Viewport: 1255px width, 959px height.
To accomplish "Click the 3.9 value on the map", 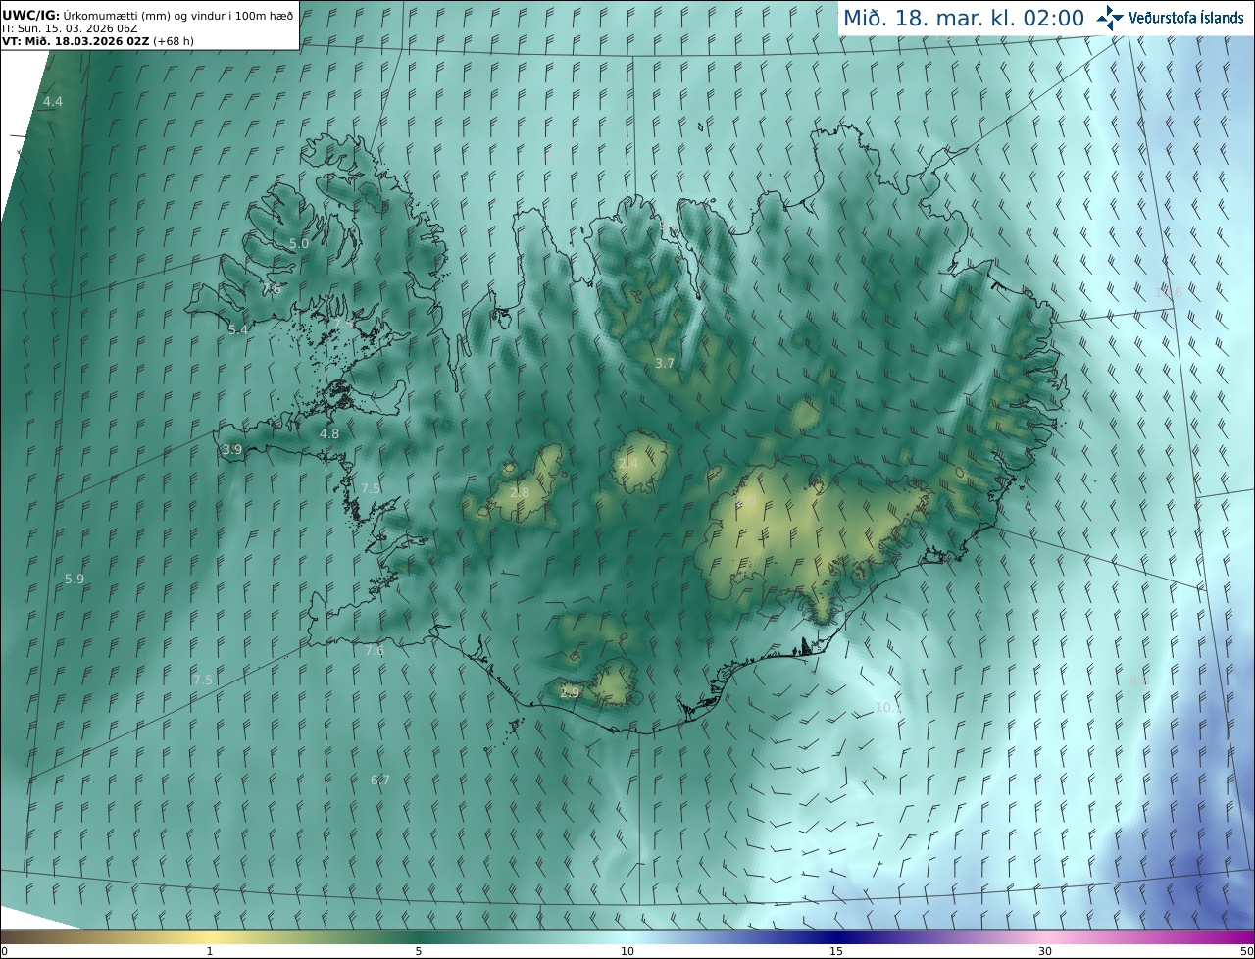I will pos(232,450).
